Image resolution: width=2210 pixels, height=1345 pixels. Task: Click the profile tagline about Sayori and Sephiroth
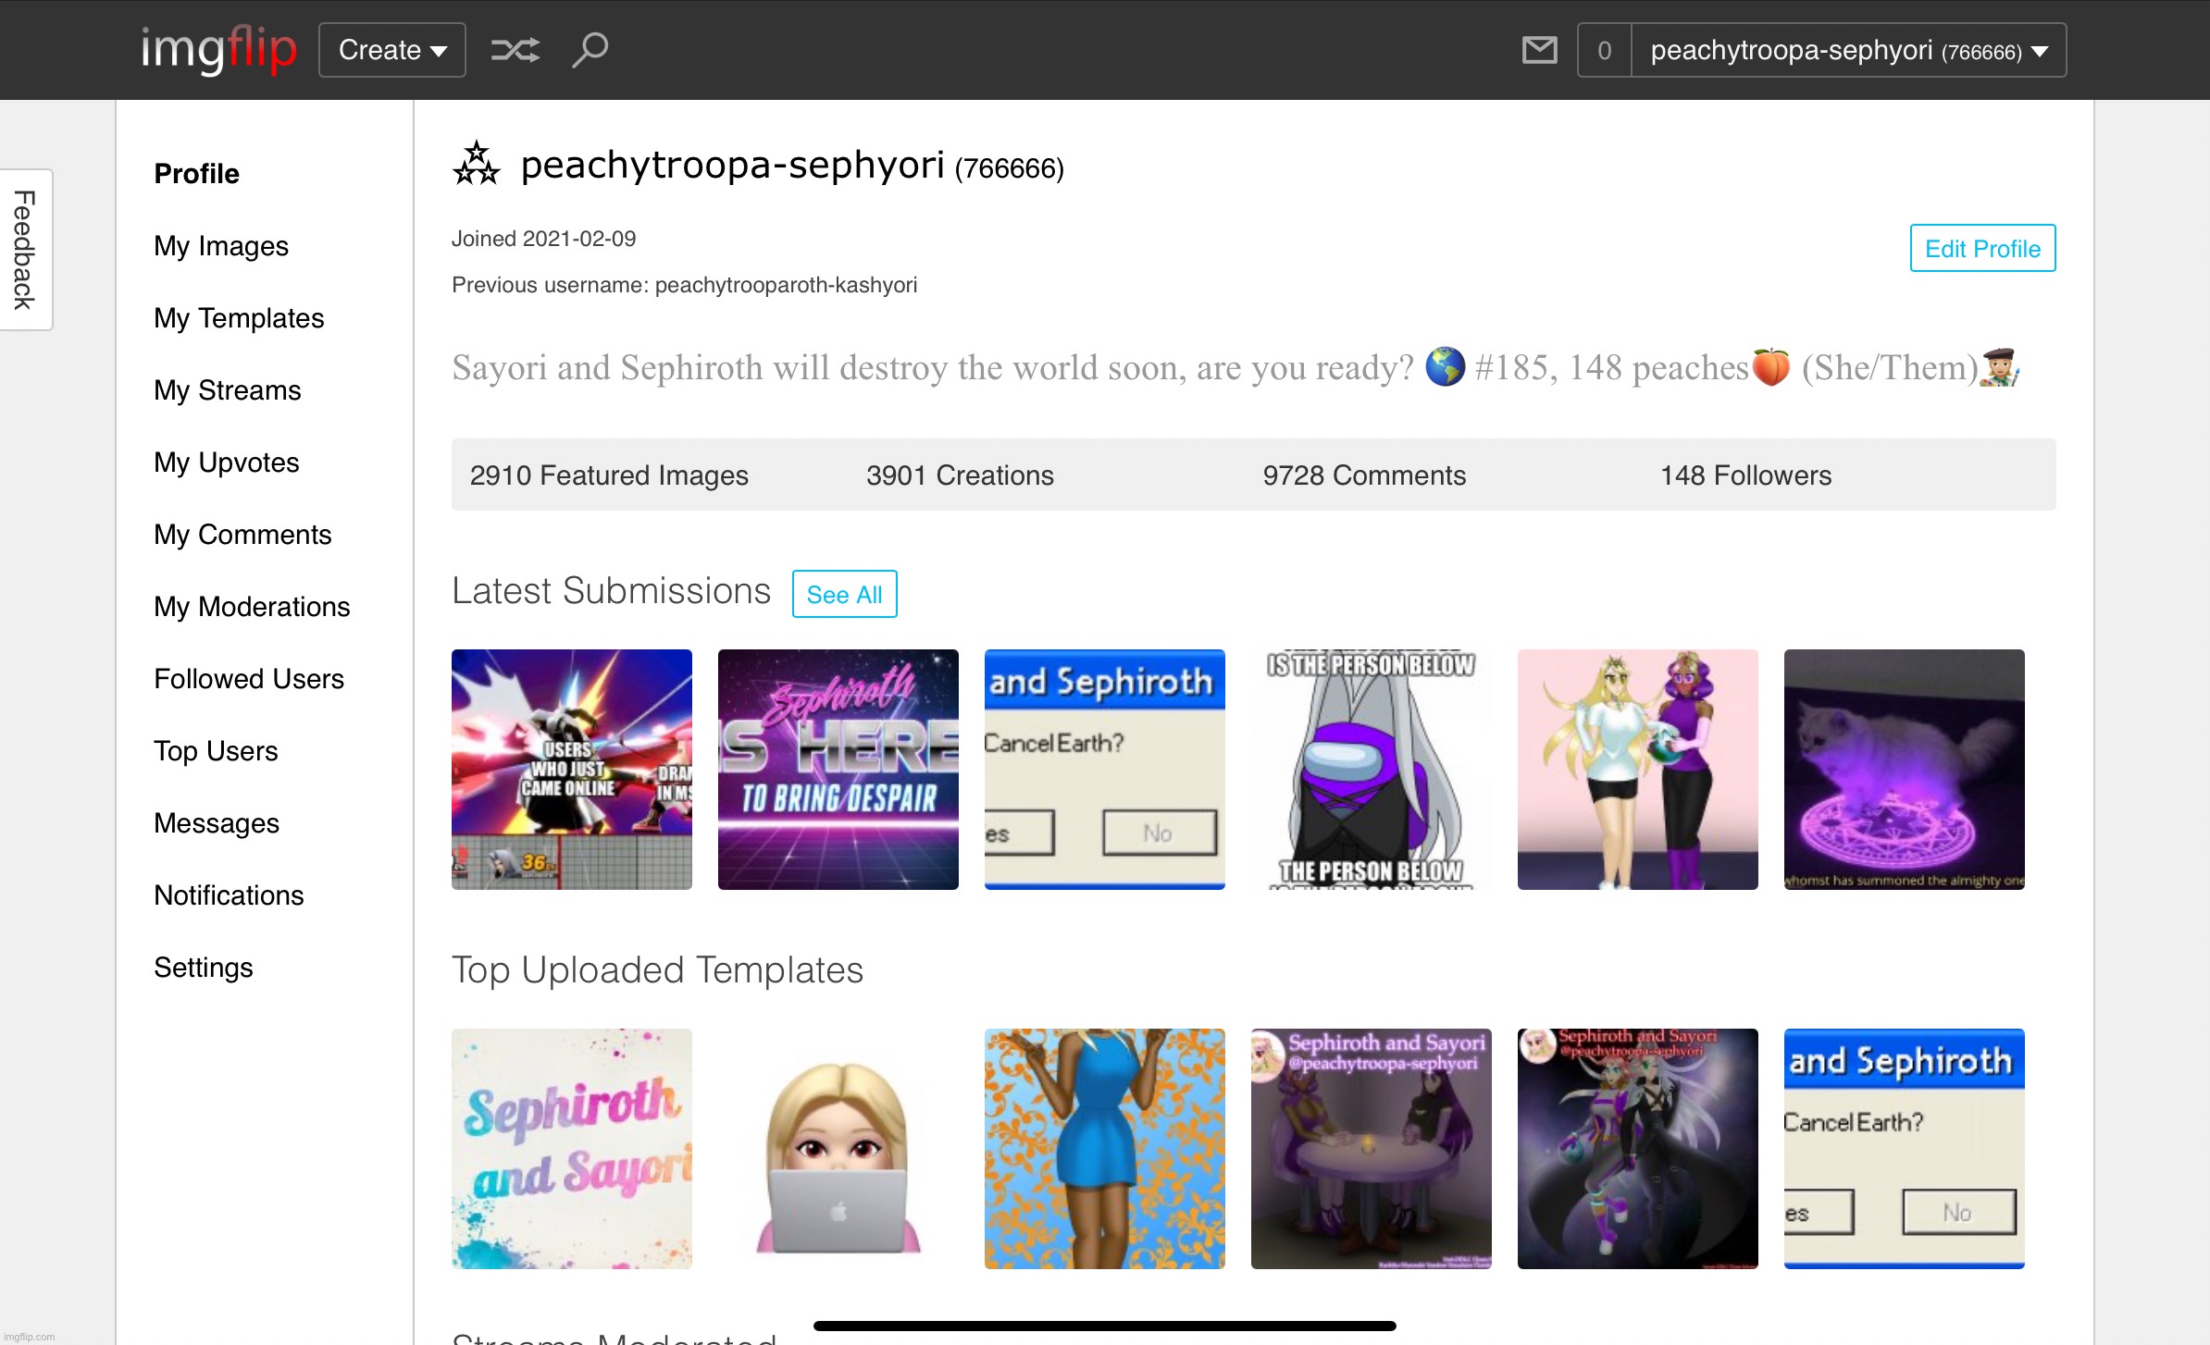[1235, 368]
